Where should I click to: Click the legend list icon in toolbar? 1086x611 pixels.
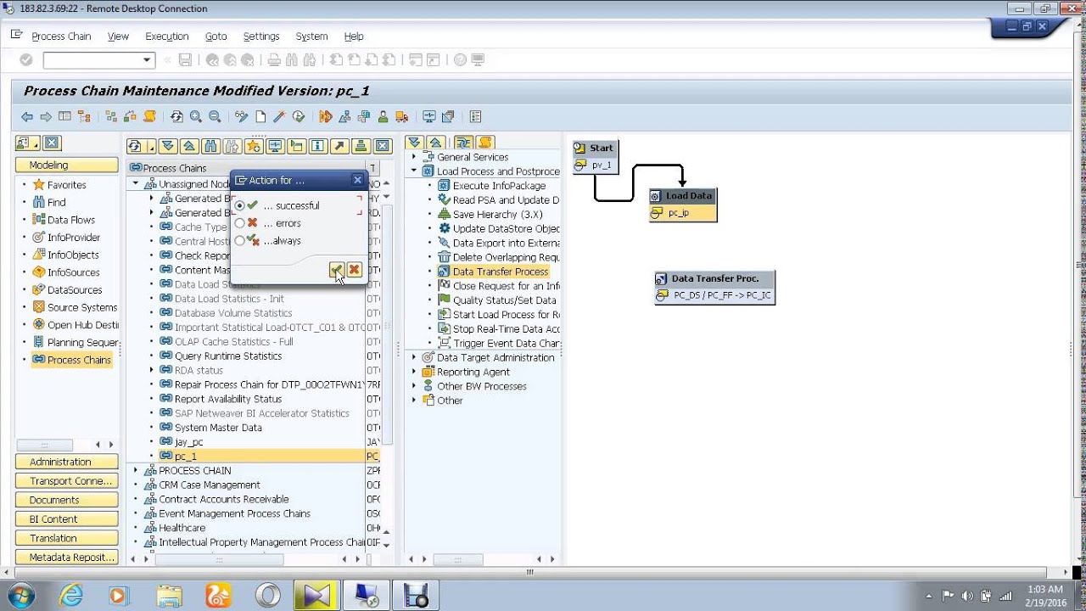tap(475, 117)
